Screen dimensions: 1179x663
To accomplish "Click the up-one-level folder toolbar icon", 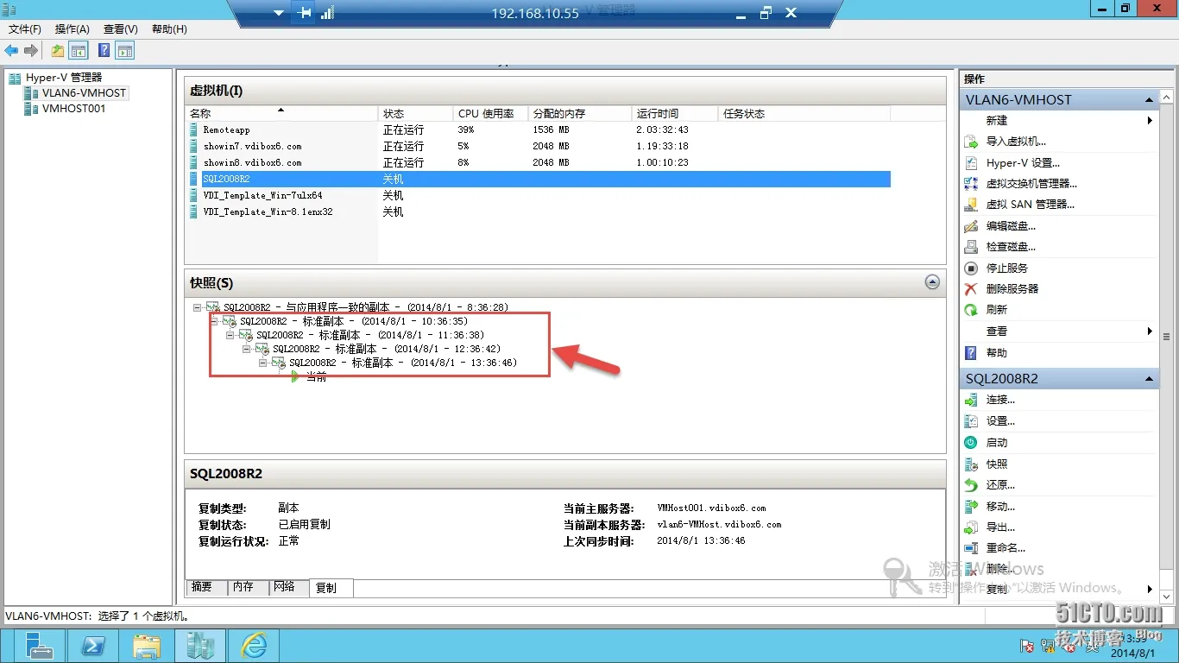I will click(x=58, y=51).
